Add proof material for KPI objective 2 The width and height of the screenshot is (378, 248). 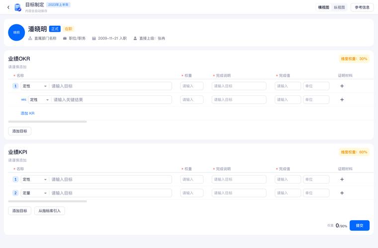point(342,193)
